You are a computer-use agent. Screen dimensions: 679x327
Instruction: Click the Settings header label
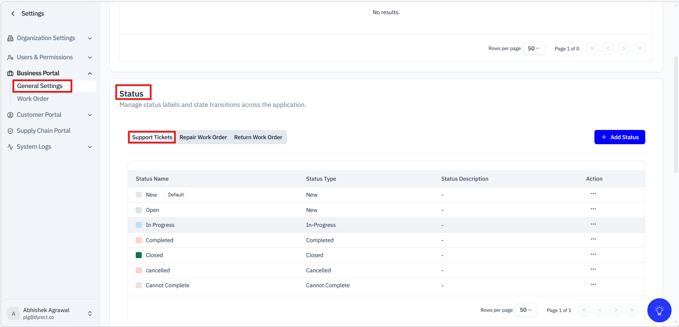pyautogui.click(x=33, y=13)
